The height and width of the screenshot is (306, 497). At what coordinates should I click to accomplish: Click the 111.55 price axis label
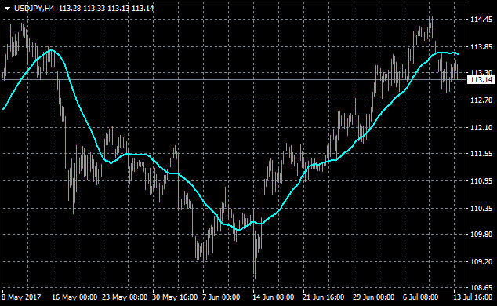(x=481, y=154)
